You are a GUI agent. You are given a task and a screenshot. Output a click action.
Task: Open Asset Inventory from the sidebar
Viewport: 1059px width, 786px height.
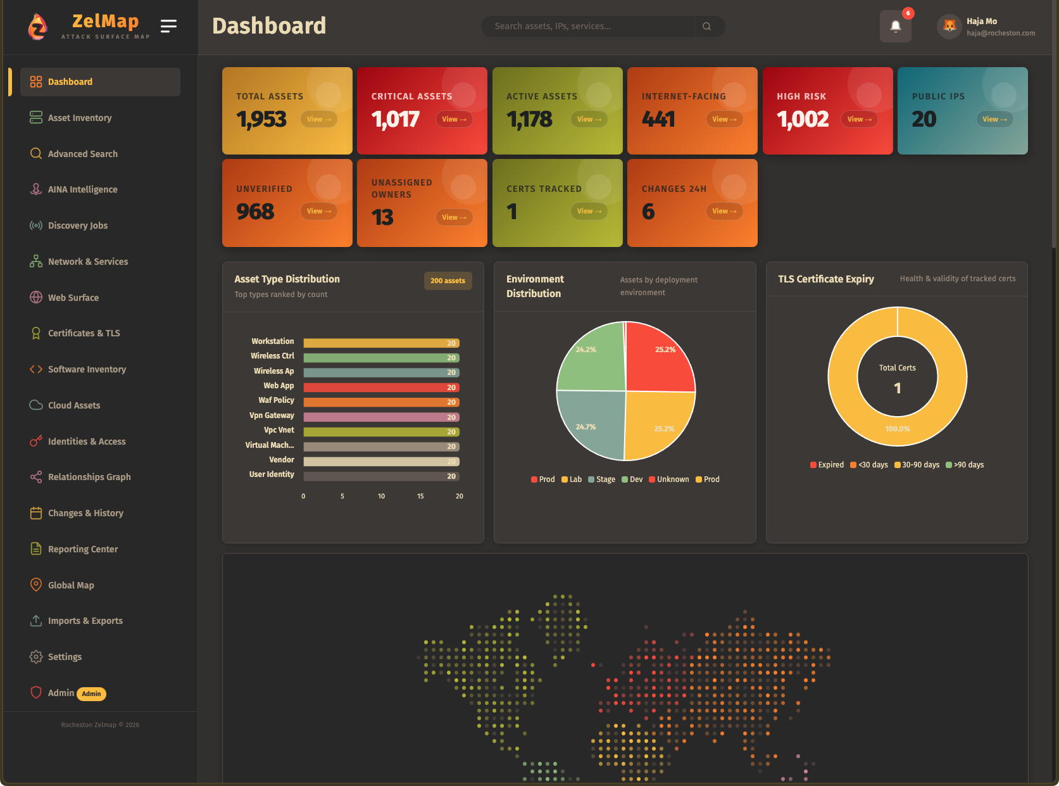pos(80,118)
